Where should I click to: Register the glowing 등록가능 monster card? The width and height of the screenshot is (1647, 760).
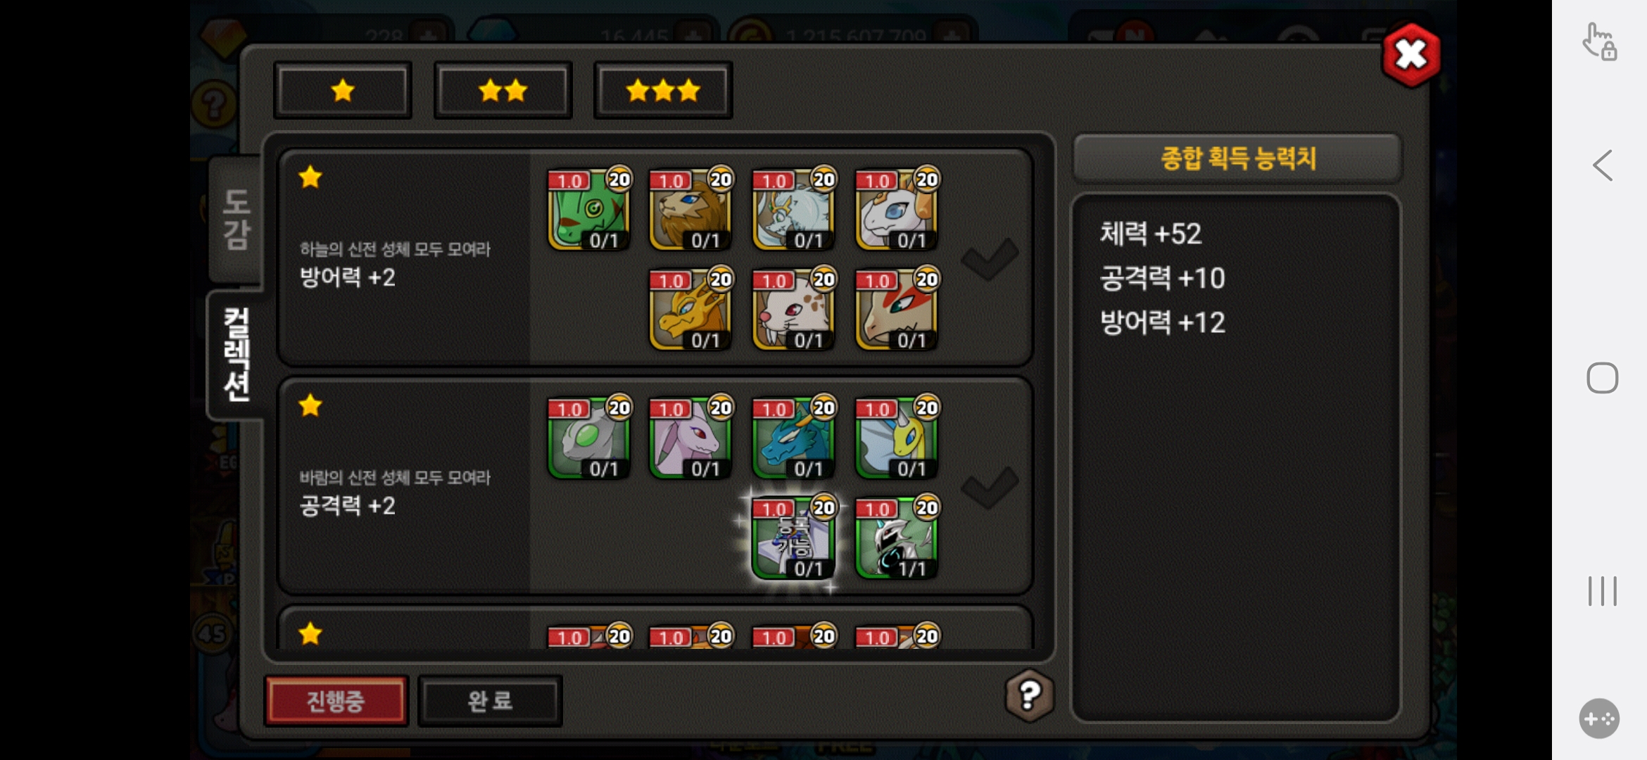coord(794,537)
